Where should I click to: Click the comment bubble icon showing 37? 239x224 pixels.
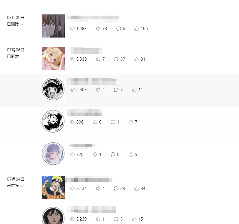coord(116,59)
